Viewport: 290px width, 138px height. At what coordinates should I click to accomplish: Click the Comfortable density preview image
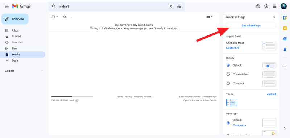tap(269, 74)
